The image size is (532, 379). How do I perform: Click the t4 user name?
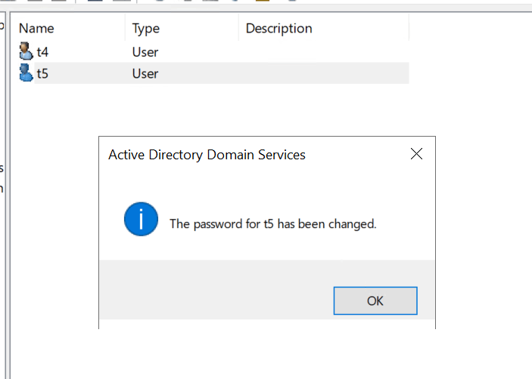(42, 52)
